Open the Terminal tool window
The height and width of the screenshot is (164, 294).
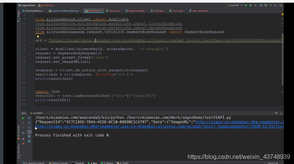[78, 163]
